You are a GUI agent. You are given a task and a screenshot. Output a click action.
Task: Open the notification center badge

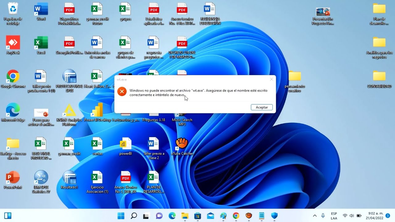(388, 215)
